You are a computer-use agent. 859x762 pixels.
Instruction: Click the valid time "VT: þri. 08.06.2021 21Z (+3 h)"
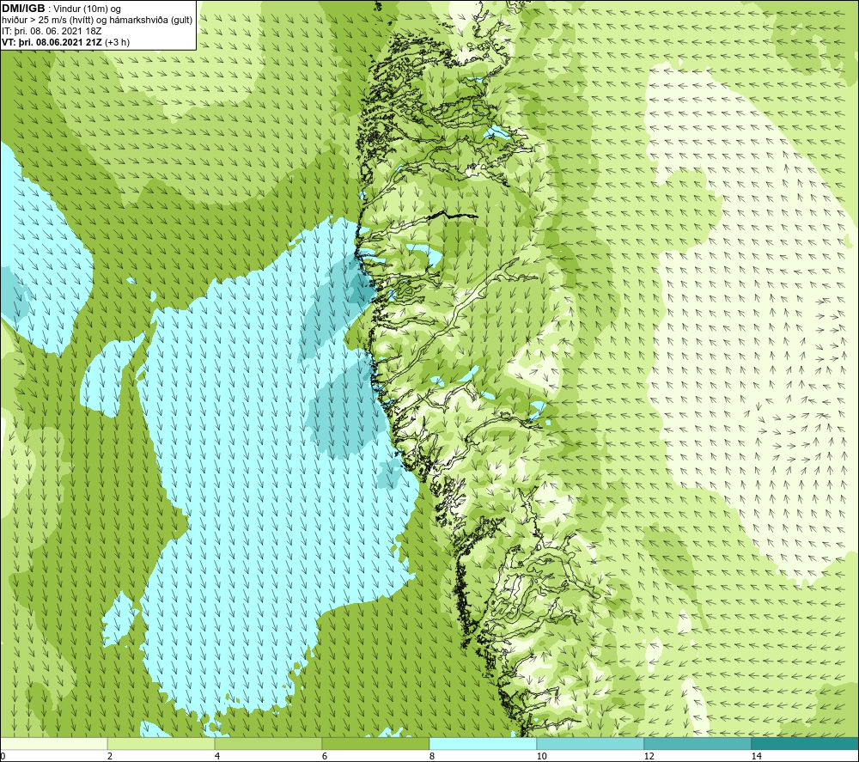coord(66,42)
